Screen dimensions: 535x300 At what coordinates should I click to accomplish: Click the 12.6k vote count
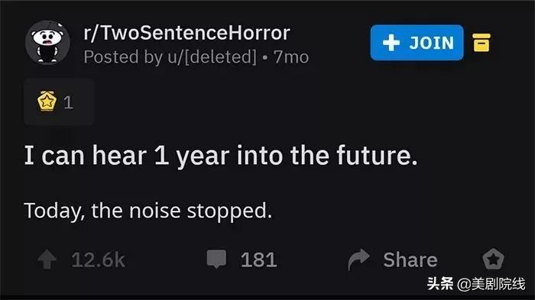tap(99, 260)
